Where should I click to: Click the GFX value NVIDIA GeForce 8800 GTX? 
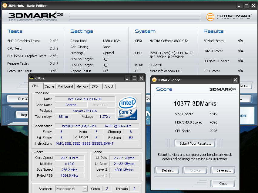click(x=169, y=41)
